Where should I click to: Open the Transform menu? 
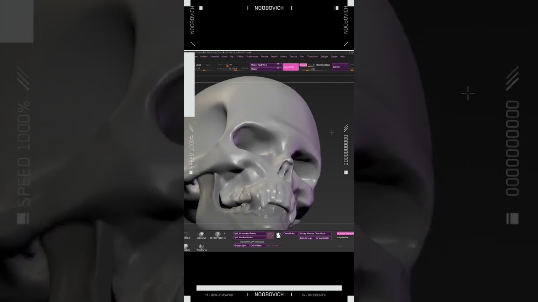(312, 56)
